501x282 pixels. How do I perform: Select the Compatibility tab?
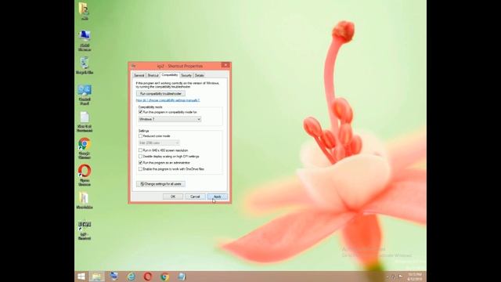pos(169,75)
